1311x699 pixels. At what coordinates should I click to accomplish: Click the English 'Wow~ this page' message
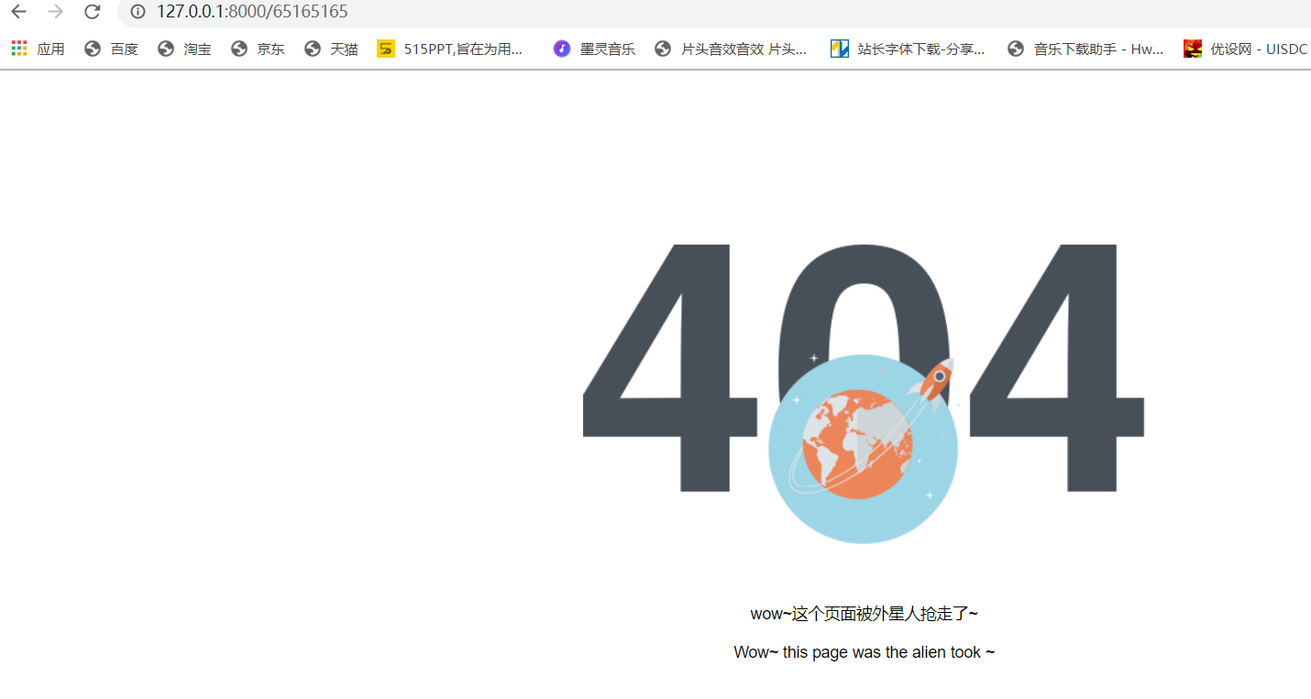coord(864,651)
